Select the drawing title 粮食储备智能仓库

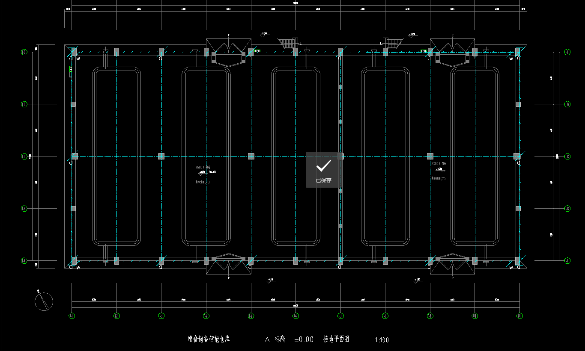pos(209,339)
